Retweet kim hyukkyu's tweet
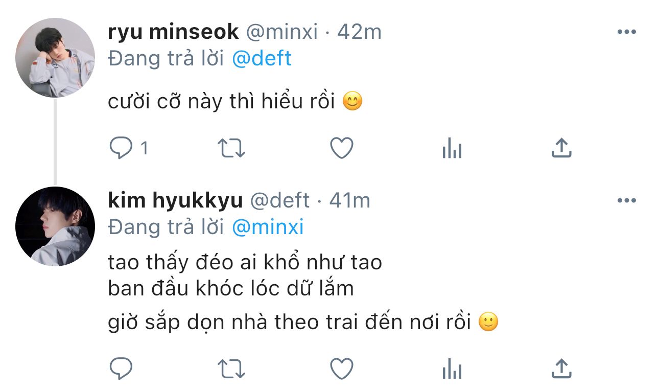Image resolution: width=659 pixels, height=391 pixels. [x=231, y=368]
